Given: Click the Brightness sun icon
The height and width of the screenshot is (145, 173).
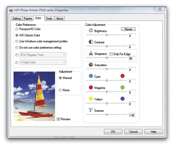Looking at the screenshot, I should point(91,31).
